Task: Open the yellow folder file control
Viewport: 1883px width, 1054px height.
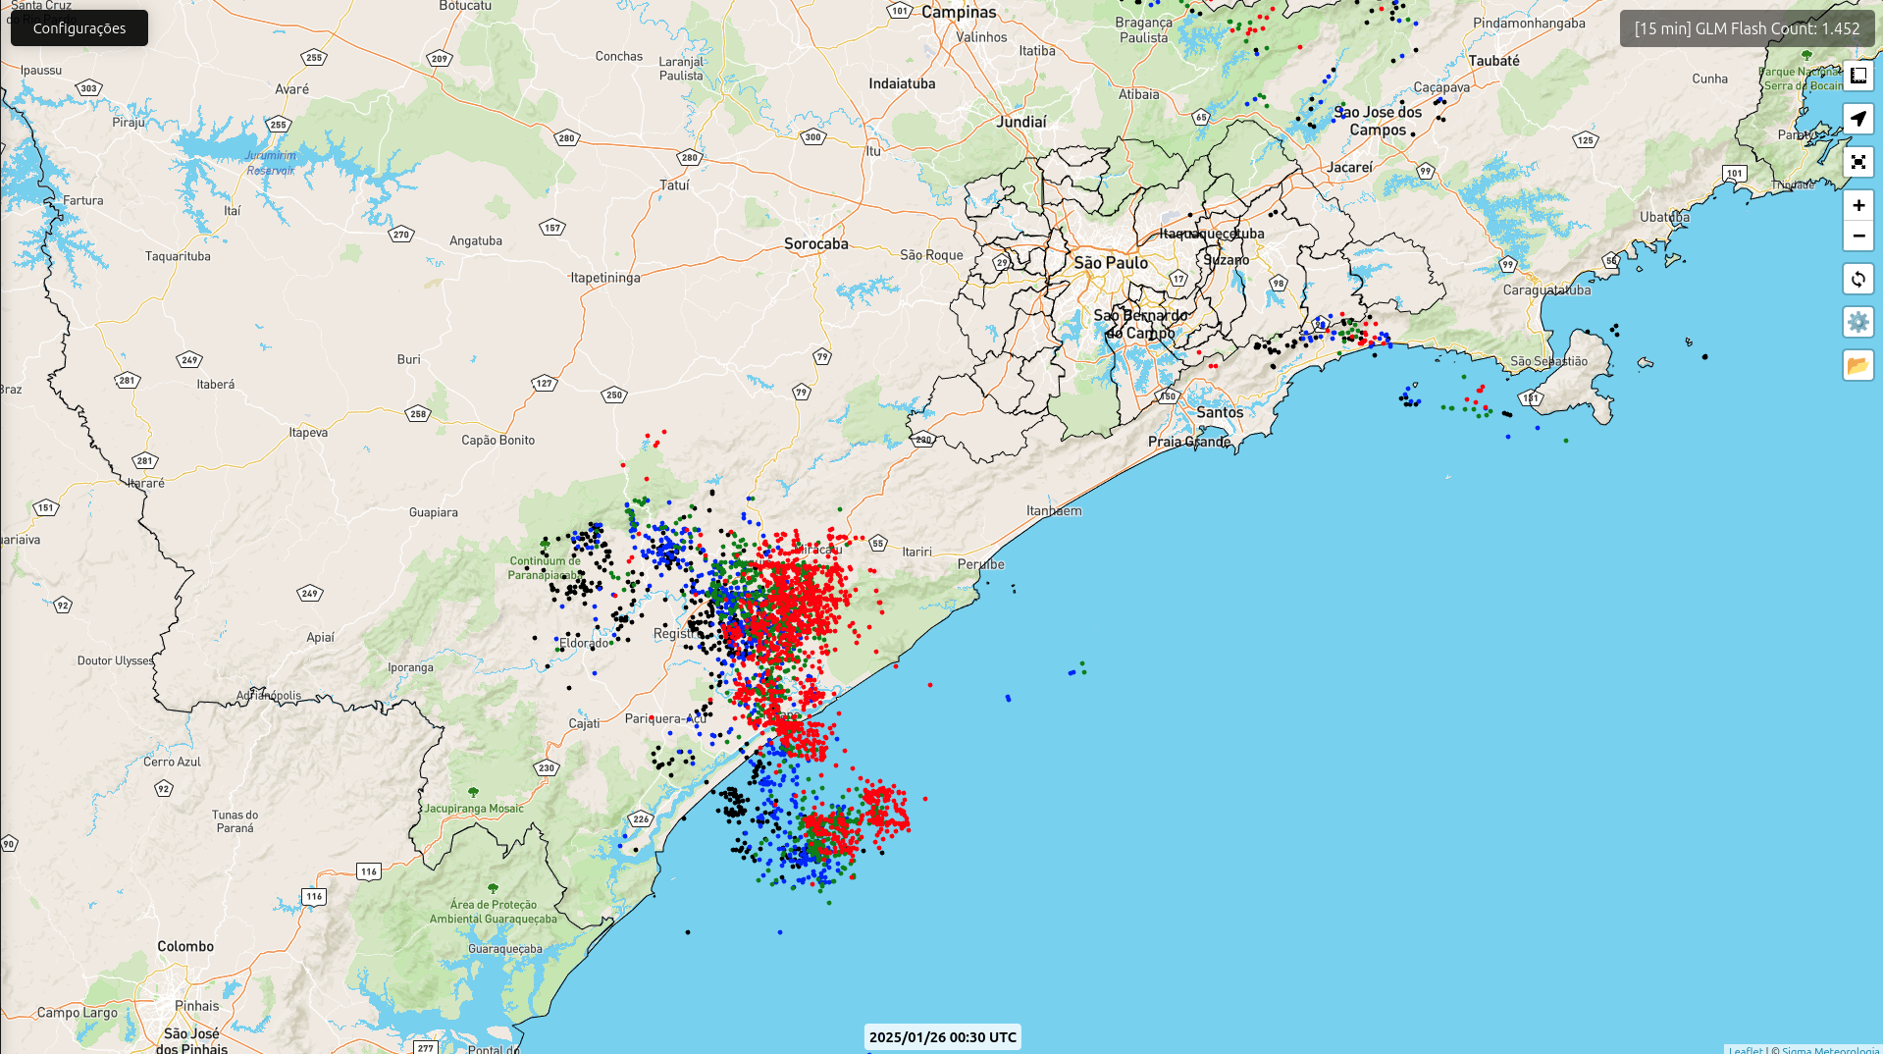Action: [x=1857, y=365]
